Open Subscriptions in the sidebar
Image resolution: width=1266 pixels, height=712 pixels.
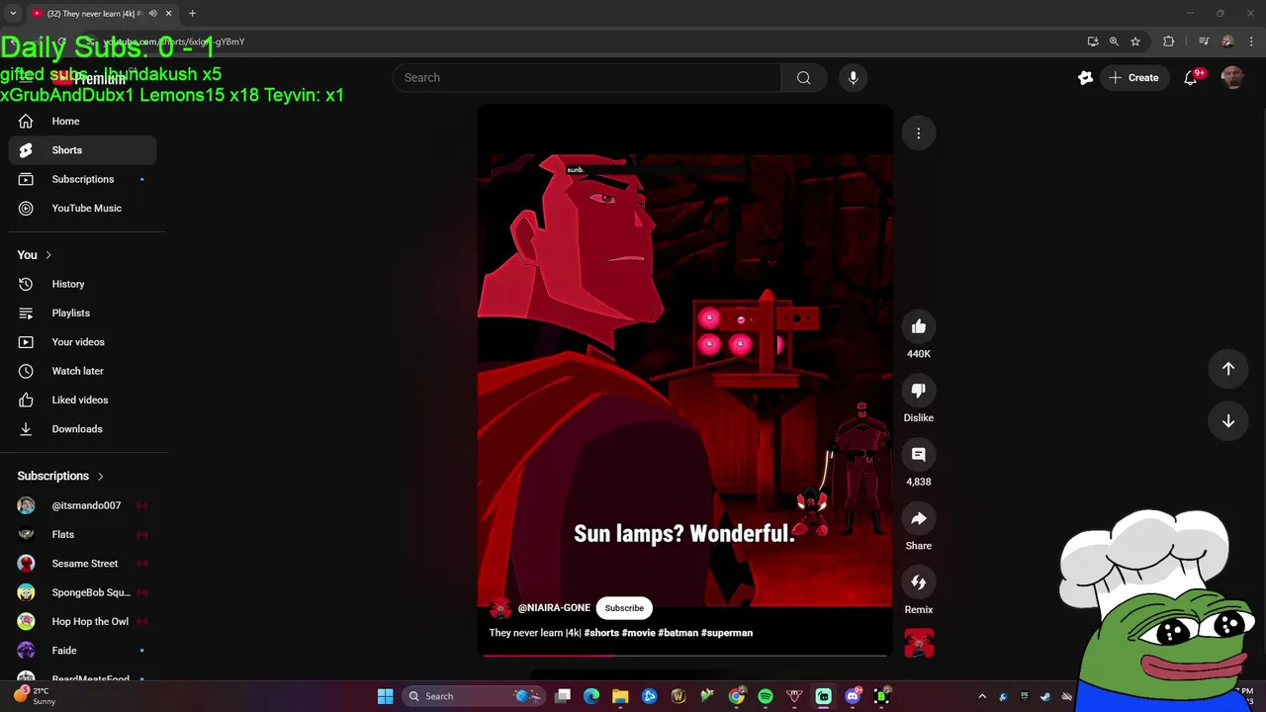coord(83,179)
